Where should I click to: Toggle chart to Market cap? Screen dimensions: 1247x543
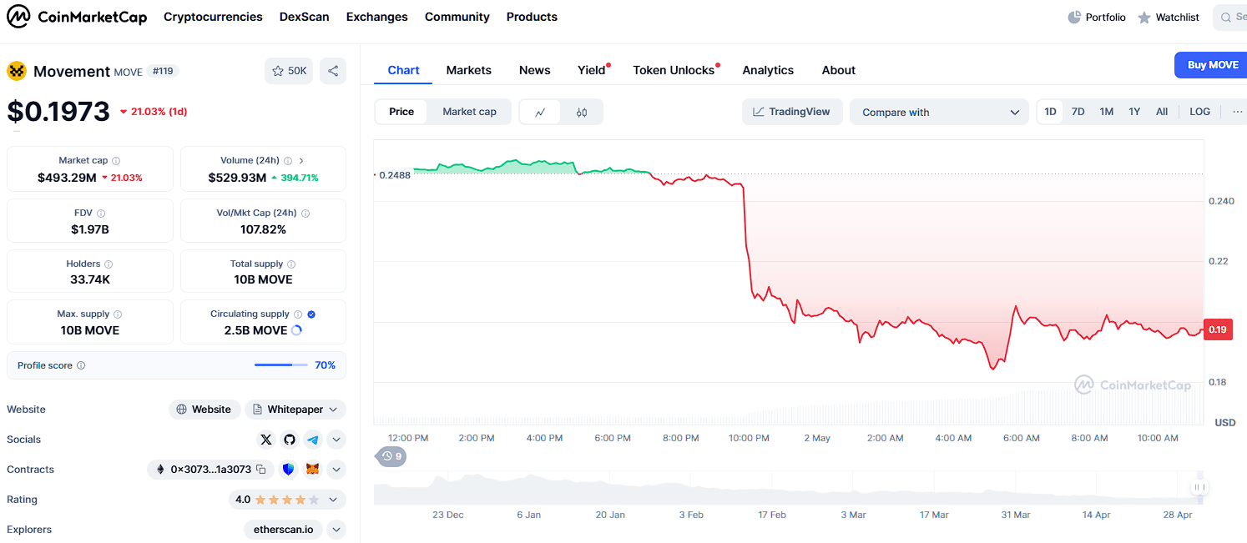point(469,112)
